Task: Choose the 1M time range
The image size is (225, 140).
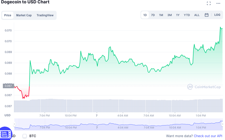Action: tap(161, 15)
